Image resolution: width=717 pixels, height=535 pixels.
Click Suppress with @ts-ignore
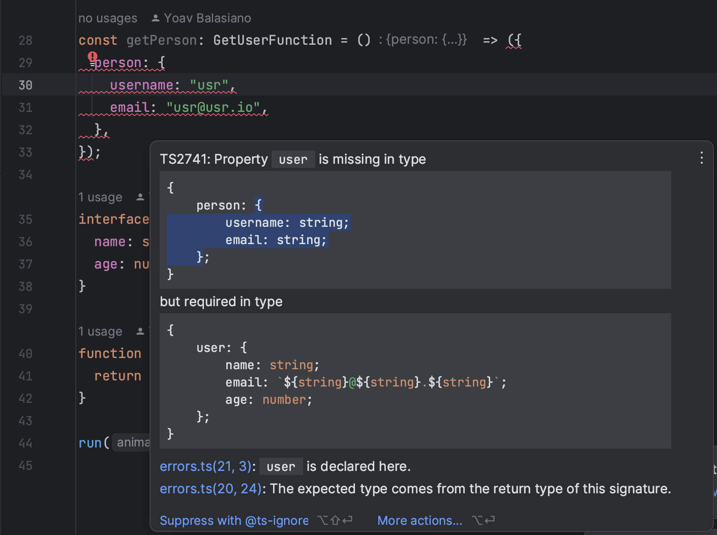[234, 520]
